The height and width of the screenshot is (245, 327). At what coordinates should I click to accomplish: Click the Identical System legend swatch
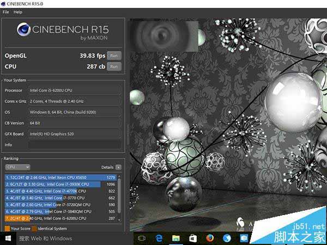tap(34, 229)
